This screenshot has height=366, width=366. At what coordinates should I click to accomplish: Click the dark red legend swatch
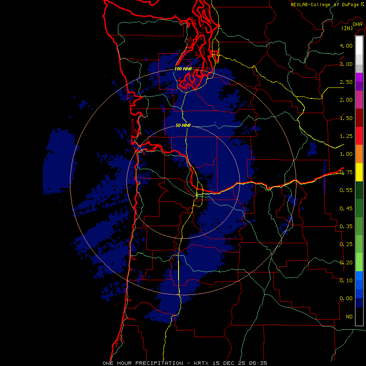coord(359,118)
